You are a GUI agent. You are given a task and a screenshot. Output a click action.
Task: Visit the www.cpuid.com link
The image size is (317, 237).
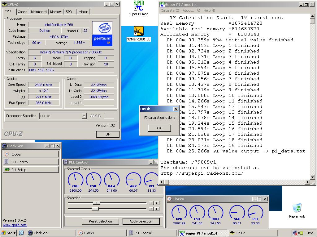[x=15, y=225]
